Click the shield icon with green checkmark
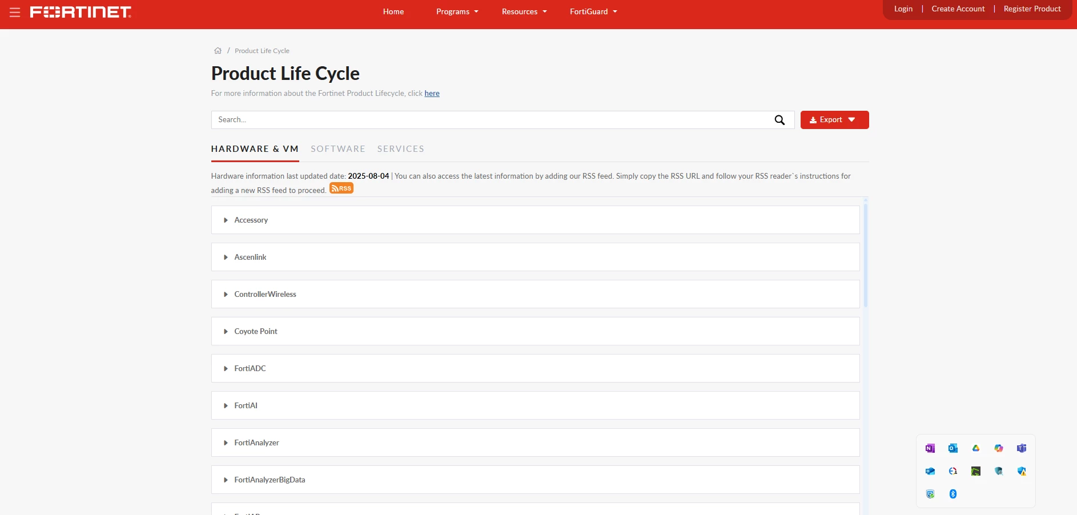1077x515 pixels. click(x=930, y=494)
